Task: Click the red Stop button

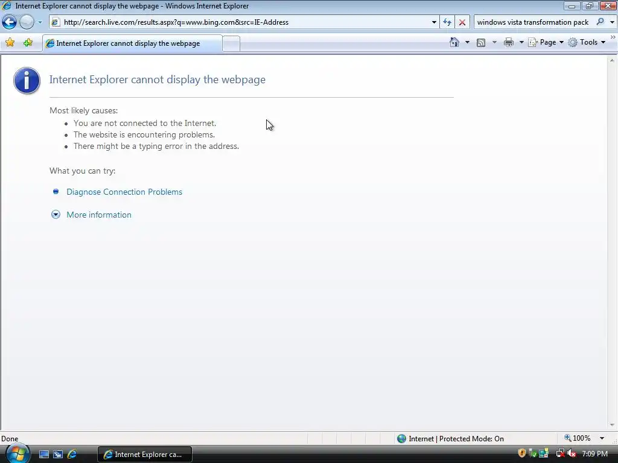Action: (462, 22)
